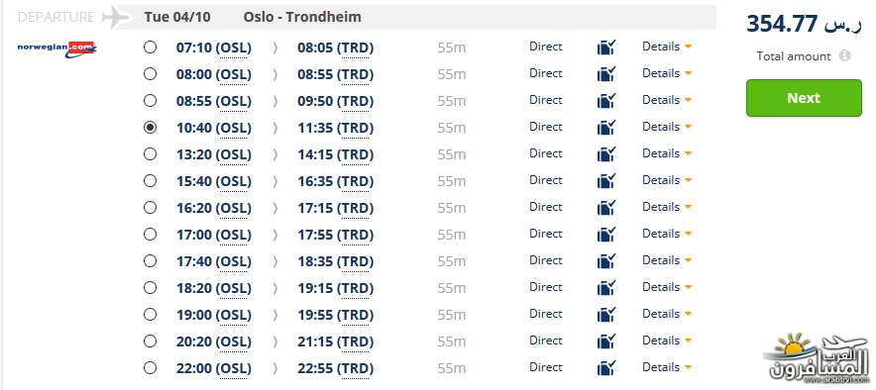Image resolution: width=876 pixels, height=390 pixels.
Task: Click OSL airport code on 16:20 row
Action: click(234, 208)
